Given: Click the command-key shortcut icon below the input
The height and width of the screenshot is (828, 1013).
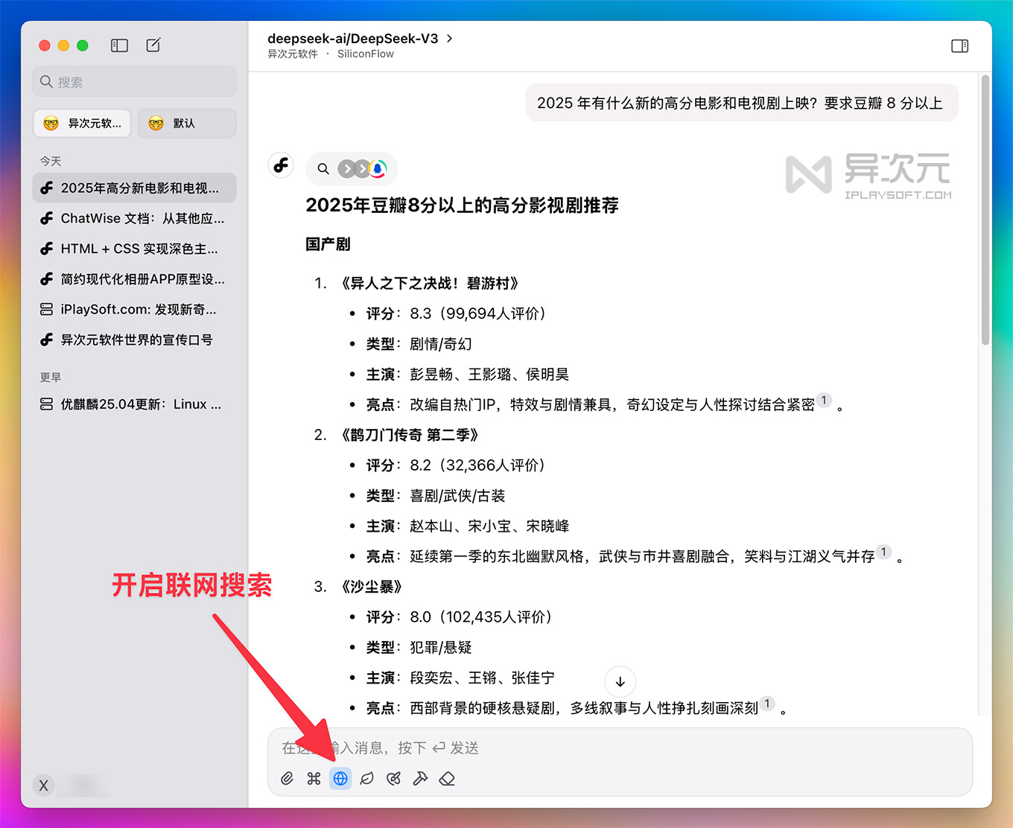Looking at the screenshot, I should (314, 778).
